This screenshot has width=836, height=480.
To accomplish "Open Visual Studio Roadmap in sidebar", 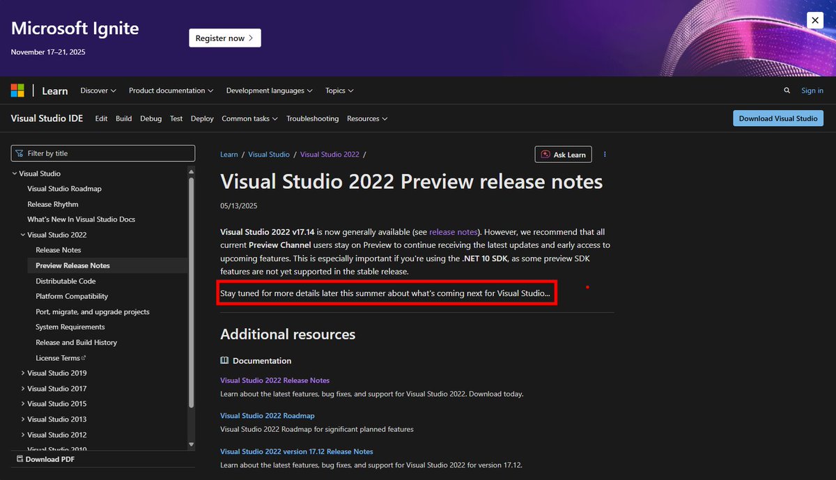I will point(64,189).
